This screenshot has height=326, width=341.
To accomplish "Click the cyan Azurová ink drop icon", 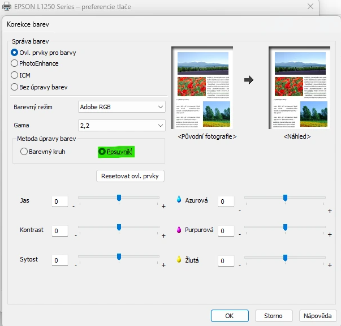I will [x=179, y=200].
